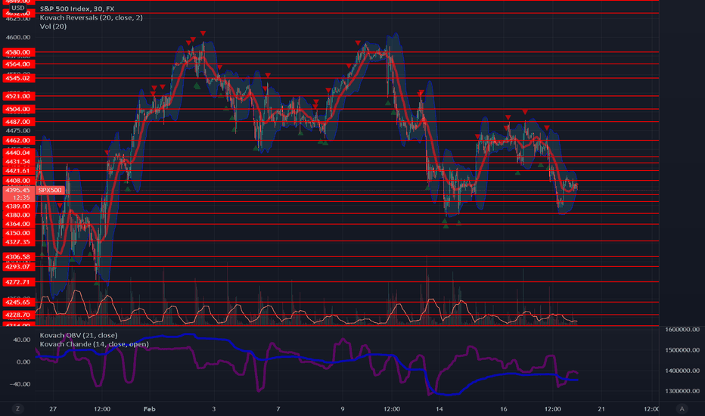Select the 4364.00 horizontal line label
705x416 pixels.
point(18,224)
